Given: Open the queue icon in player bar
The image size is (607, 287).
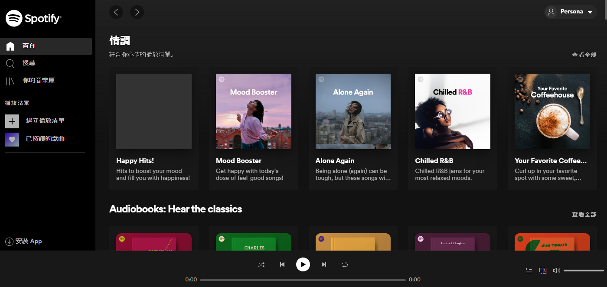Looking at the screenshot, I should pyautogui.click(x=529, y=271).
